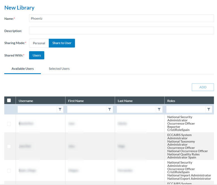Toggle the select-all checkbox in table header
Image resolution: width=217 pixels, height=185 pixels.
(x=9, y=101)
